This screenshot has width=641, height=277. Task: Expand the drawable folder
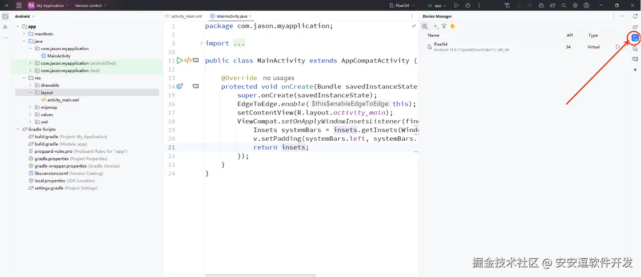30,85
